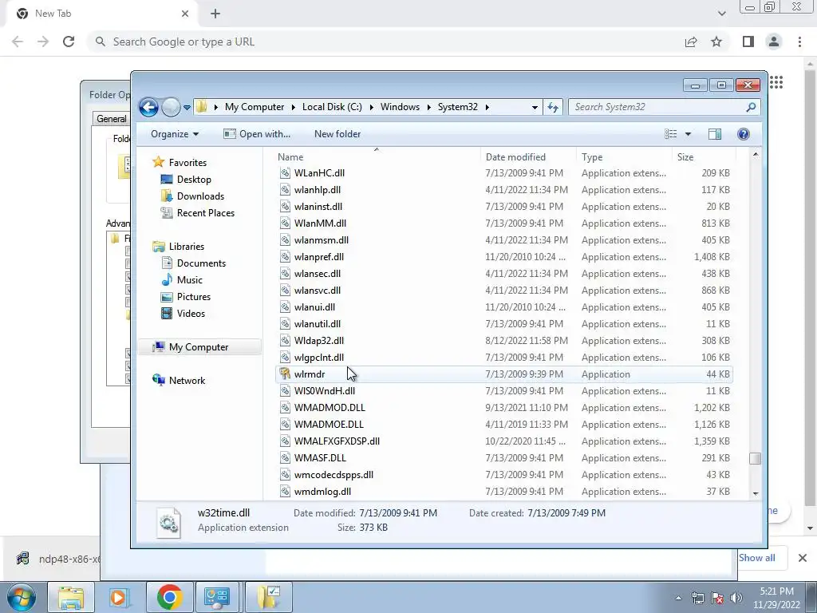Open the Organize menu

coord(175,134)
